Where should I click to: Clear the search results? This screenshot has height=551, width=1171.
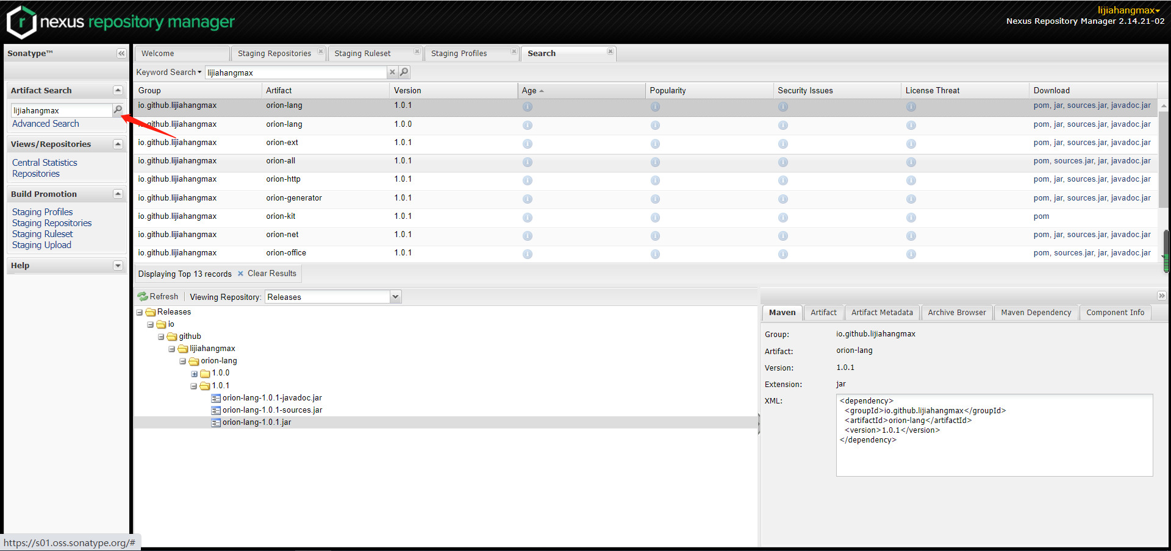(267, 274)
